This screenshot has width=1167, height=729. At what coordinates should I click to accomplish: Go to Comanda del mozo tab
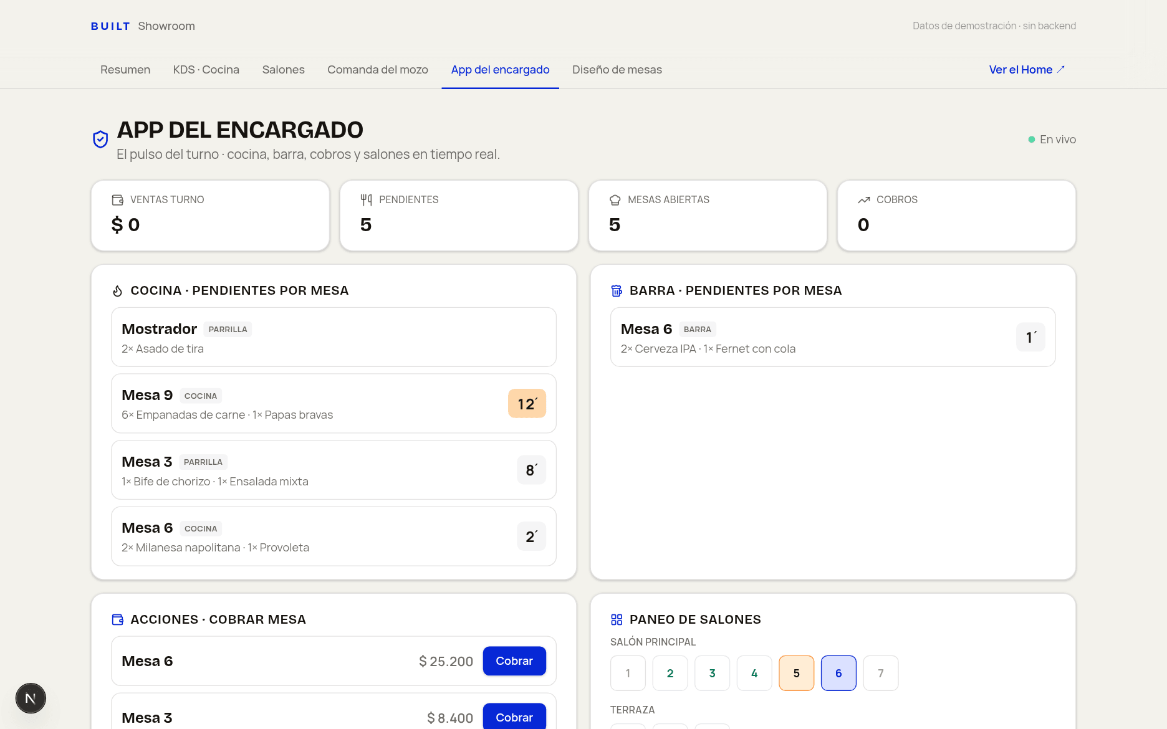pyautogui.click(x=378, y=70)
